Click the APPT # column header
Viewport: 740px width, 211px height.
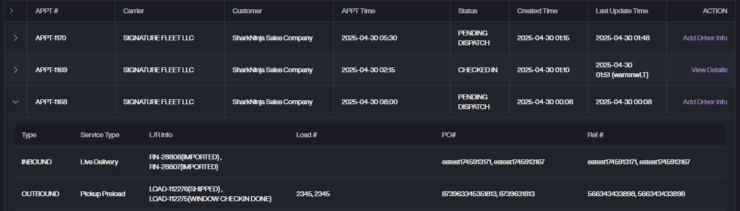[47, 11]
